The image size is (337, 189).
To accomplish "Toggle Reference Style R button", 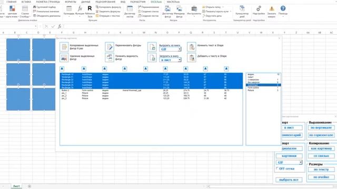I will tap(90, 11).
